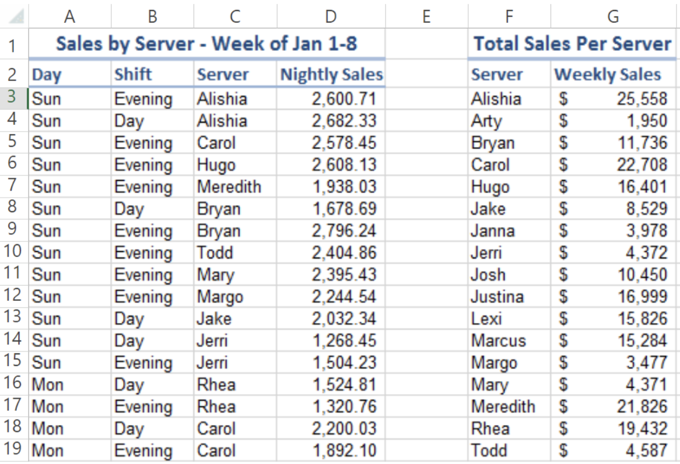The image size is (680, 464).
Task: Select weekly sales value 21,826
Action: [x=613, y=406]
